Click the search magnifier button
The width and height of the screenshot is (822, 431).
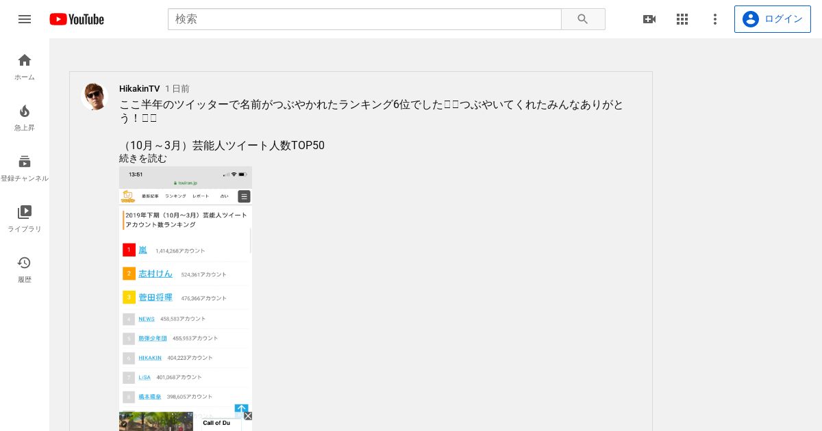tap(583, 19)
